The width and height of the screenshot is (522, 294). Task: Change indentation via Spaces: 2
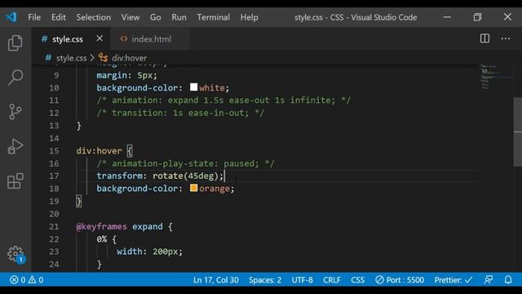click(265, 279)
